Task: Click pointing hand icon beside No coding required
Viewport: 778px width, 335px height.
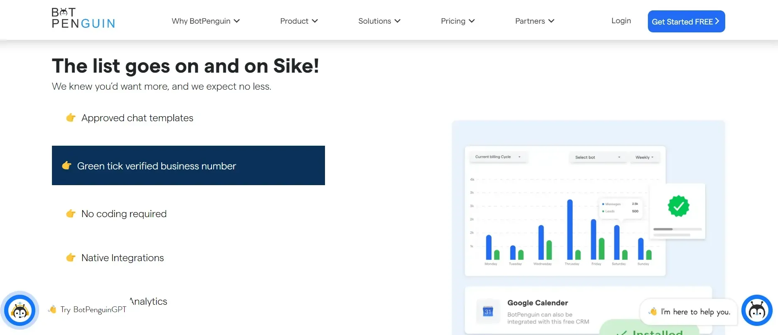Action: tap(71, 213)
